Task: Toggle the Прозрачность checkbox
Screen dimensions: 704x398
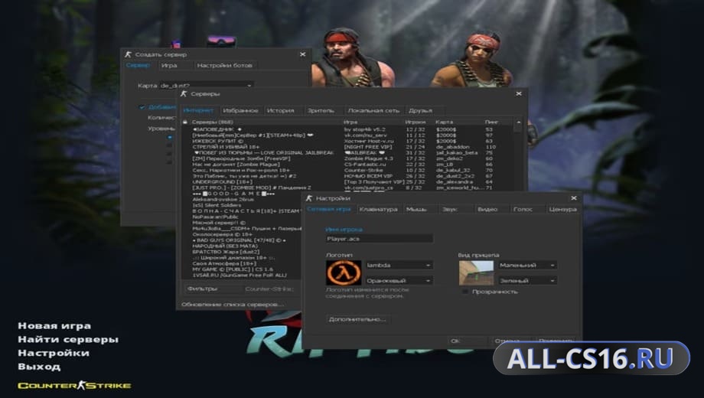Action: [x=465, y=292]
